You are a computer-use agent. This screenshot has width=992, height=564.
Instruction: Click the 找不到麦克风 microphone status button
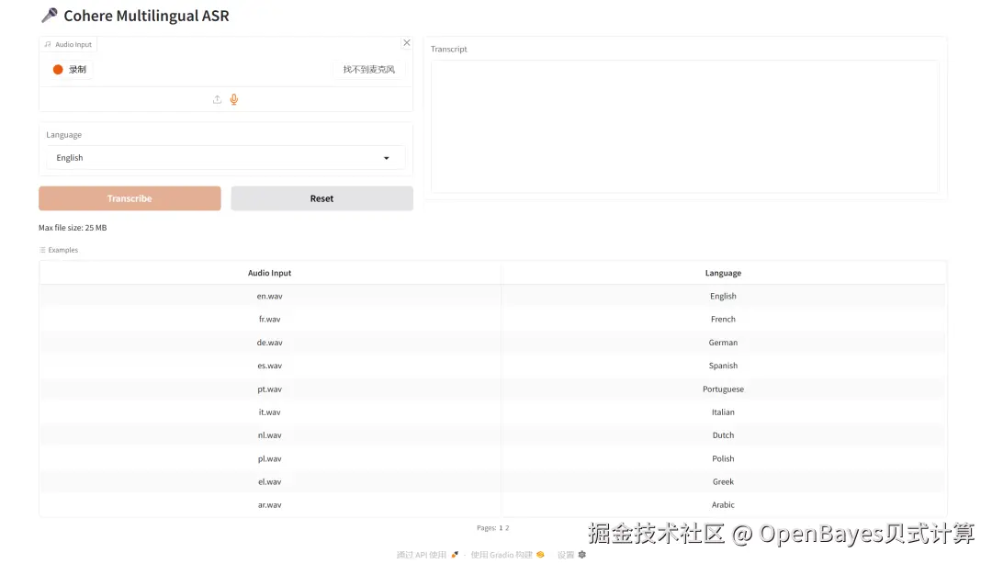point(368,69)
